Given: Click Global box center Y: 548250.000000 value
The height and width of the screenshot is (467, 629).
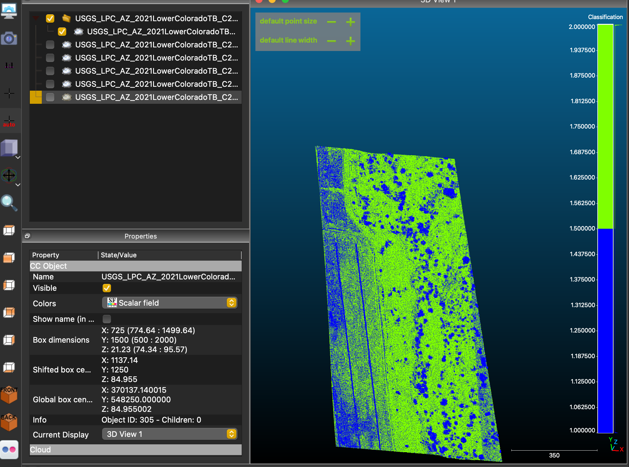Looking at the screenshot, I should pos(136,400).
